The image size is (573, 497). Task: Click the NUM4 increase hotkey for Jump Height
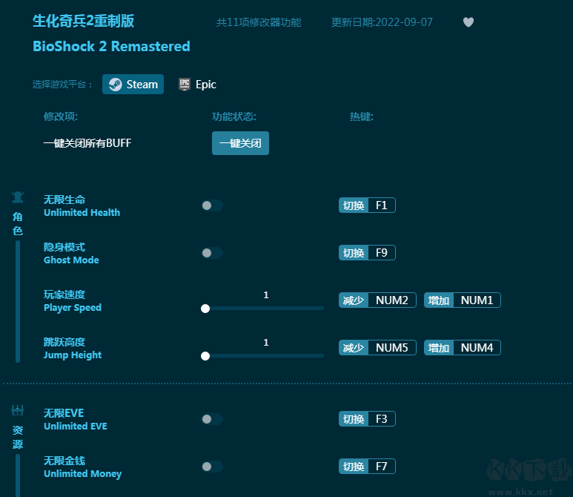(x=463, y=348)
